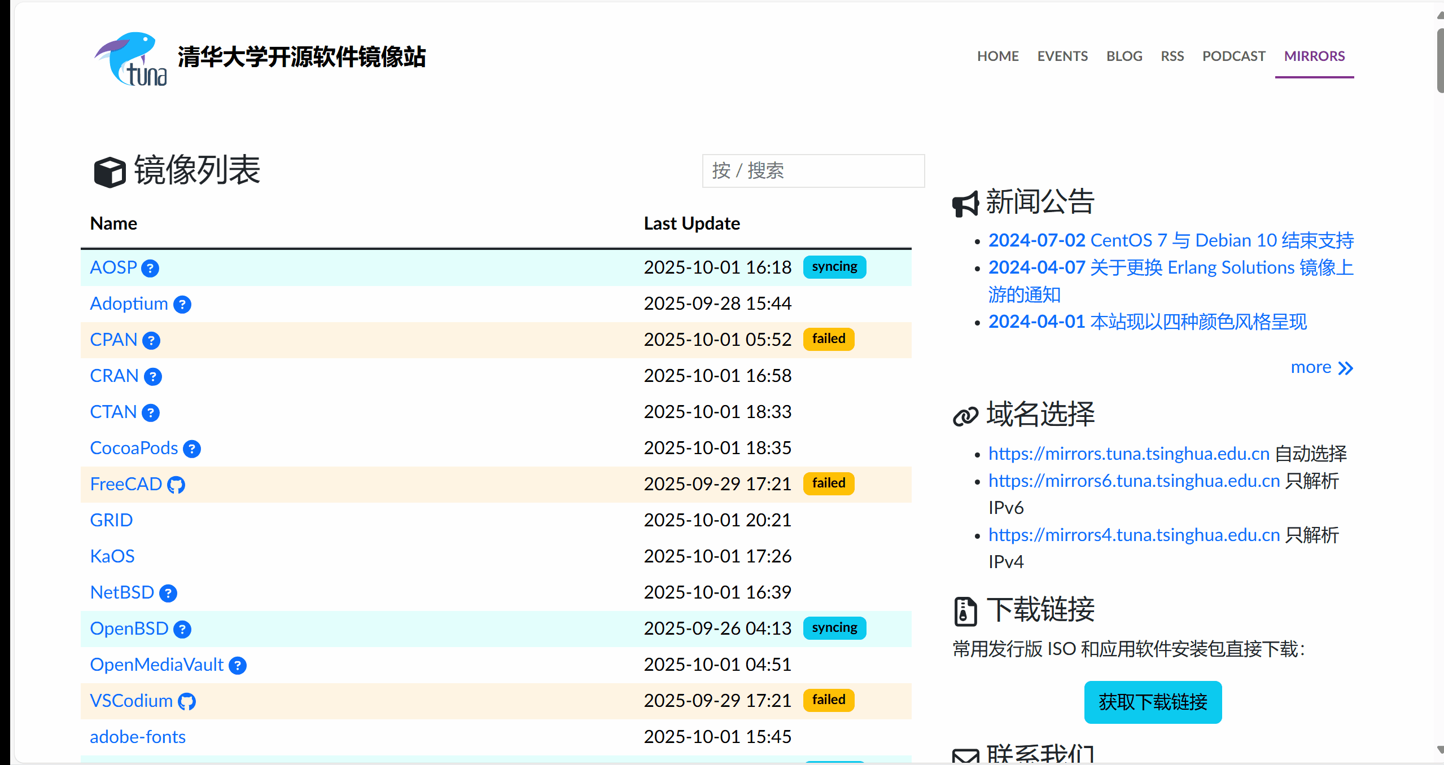Open the help icon beside OpenBSD
The width and height of the screenshot is (1444, 765).
tap(182, 630)
